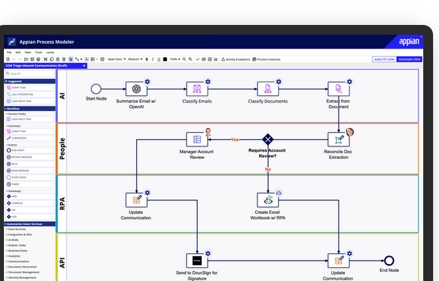Viewport: 439px width, 281px height.
Task: Toggle bold text formatting
Action: pyautogui.click(x=147, y=59)
